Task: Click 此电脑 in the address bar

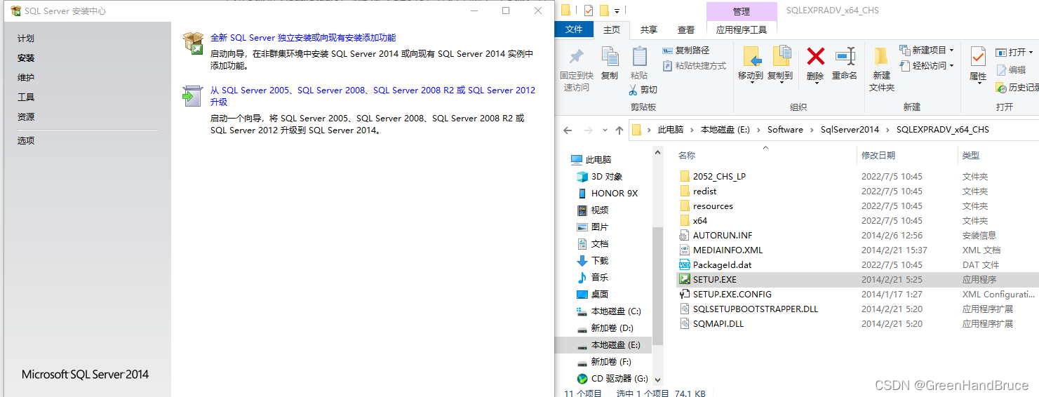Action: pos(670,130)
